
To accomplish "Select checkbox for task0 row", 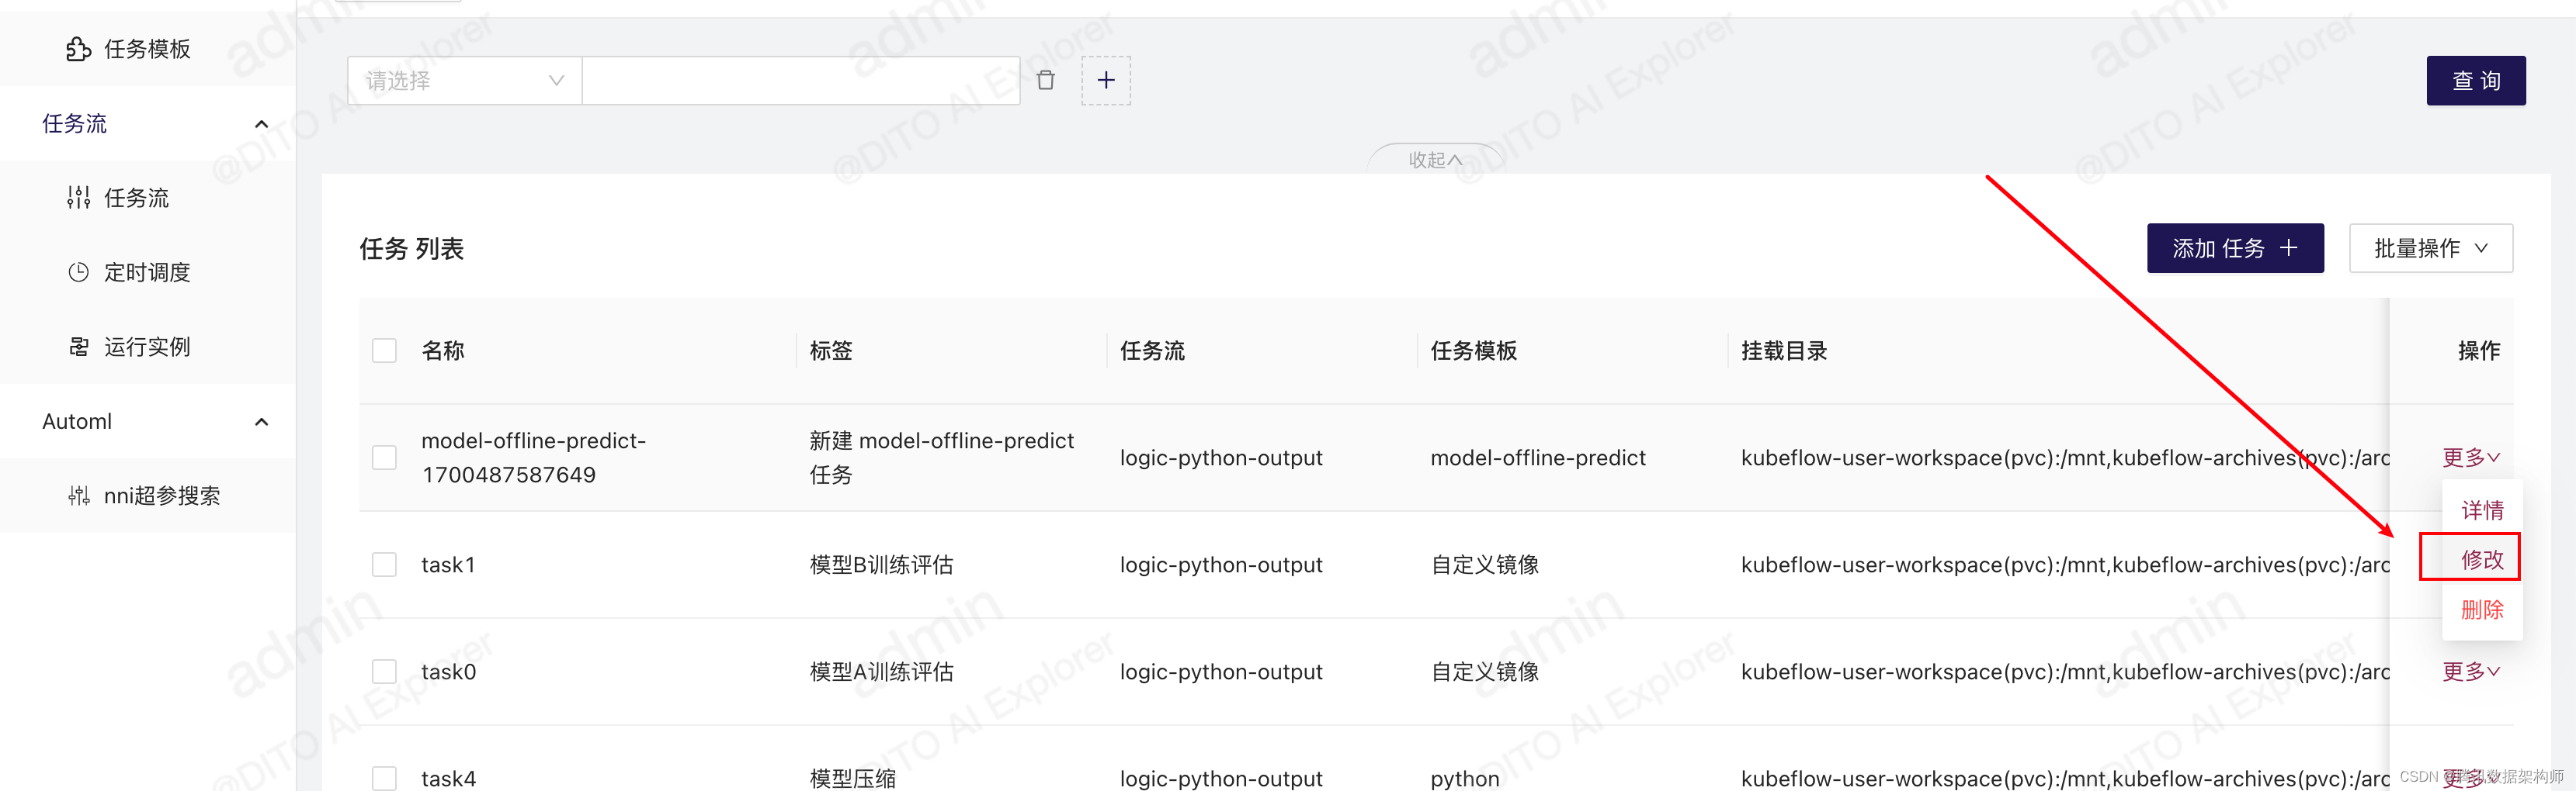I will pos(384,671).
